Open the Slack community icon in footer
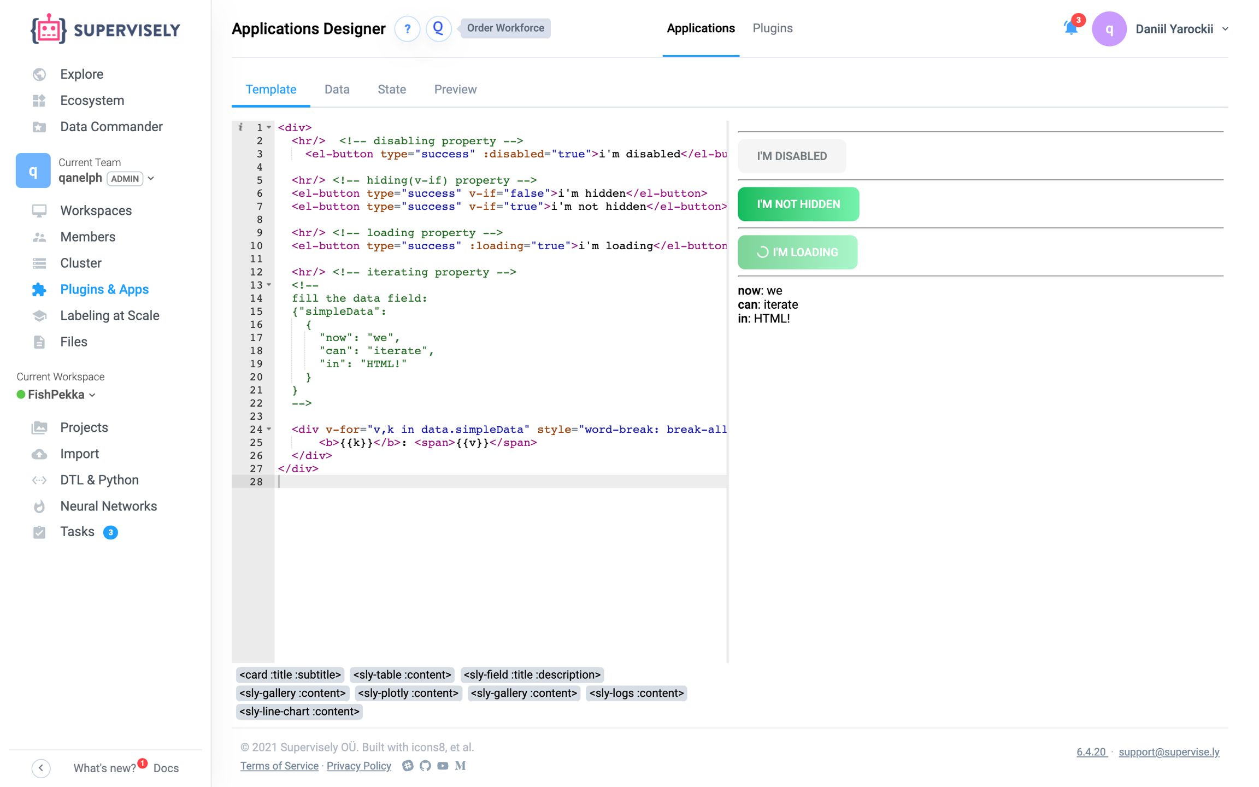Screen dimensions: 1259x787 coord(408,766)
